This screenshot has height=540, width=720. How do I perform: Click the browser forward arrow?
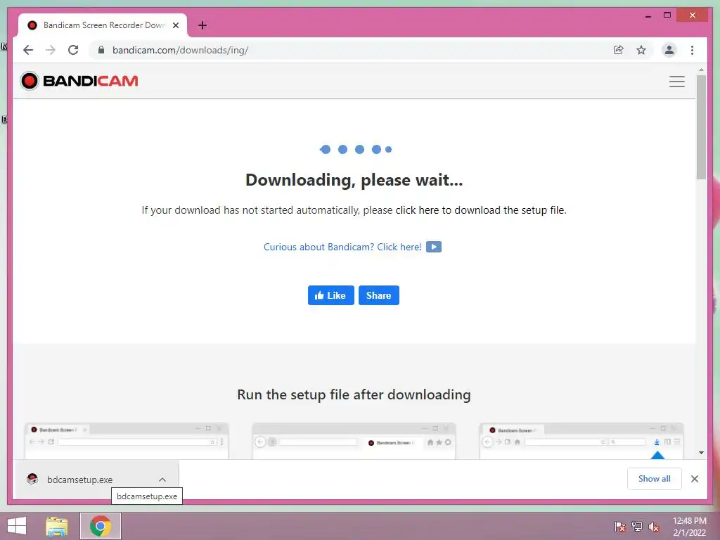(x=51, y=50)
